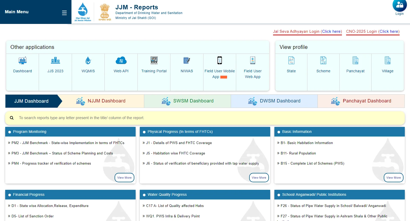View Village profile icon
The image size is (410, 221).
click(x=388, y=60)
